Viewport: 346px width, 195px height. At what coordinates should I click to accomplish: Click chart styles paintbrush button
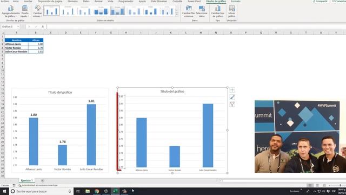pyautogui.click(x=232, y=97)
